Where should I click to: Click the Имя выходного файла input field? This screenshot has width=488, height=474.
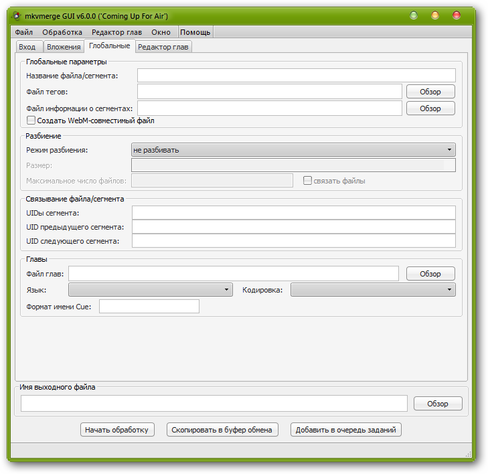[x=214, y=403]
